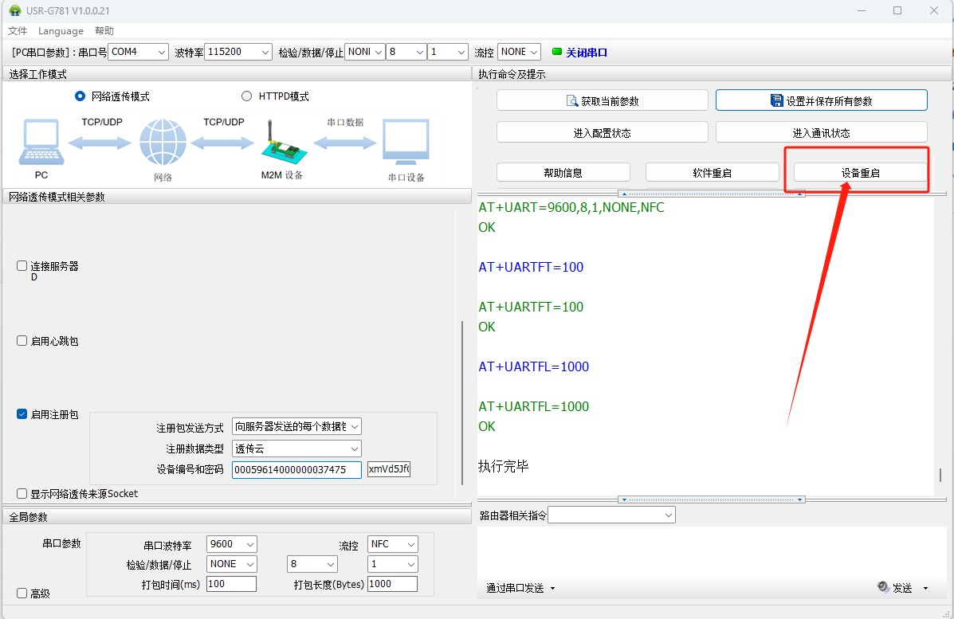Click the green serial port status indicator
This screenshot has height=619, width=954.
[x=556, y=52]
